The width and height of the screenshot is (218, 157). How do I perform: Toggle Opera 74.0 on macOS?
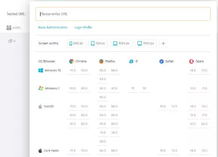click(193, 106)
